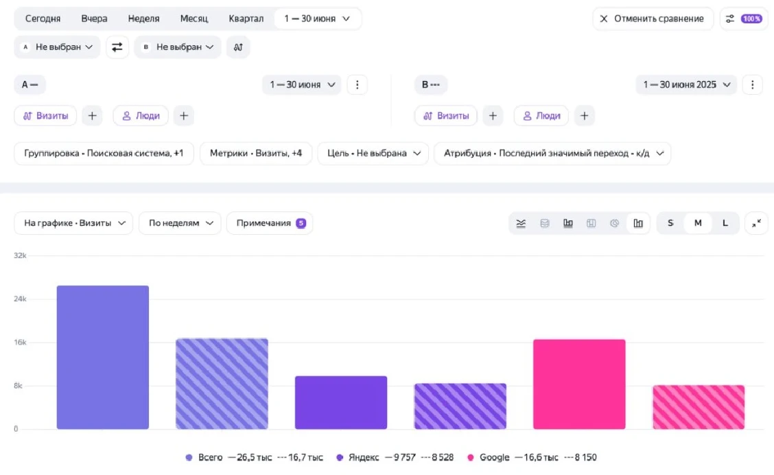Click the 100% sampling badge

751,19
